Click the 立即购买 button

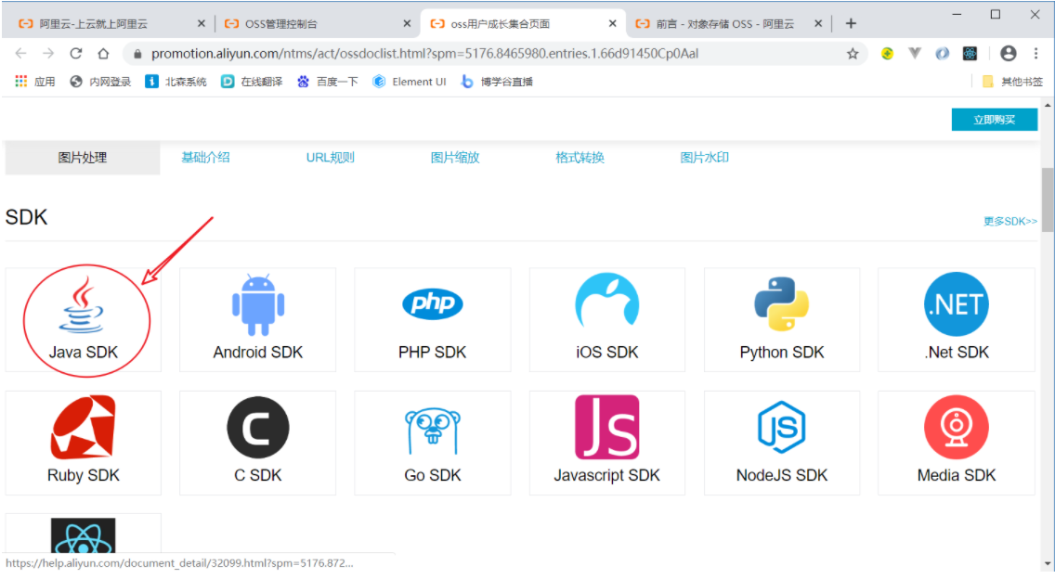[x=995, y=120]
